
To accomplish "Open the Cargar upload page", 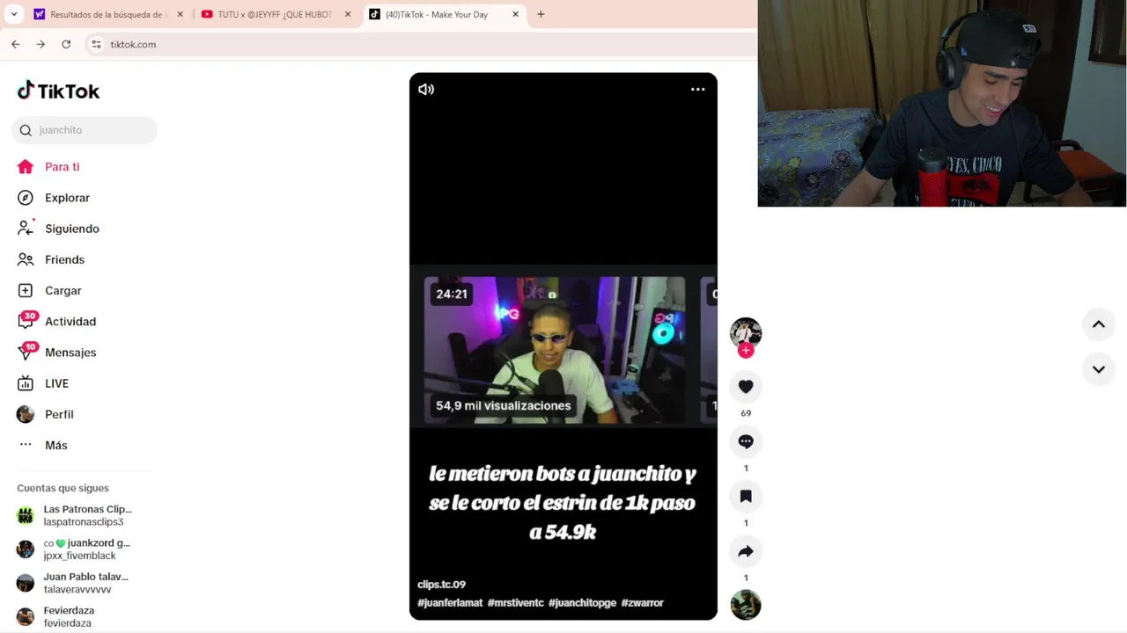I will pos(63,290).
